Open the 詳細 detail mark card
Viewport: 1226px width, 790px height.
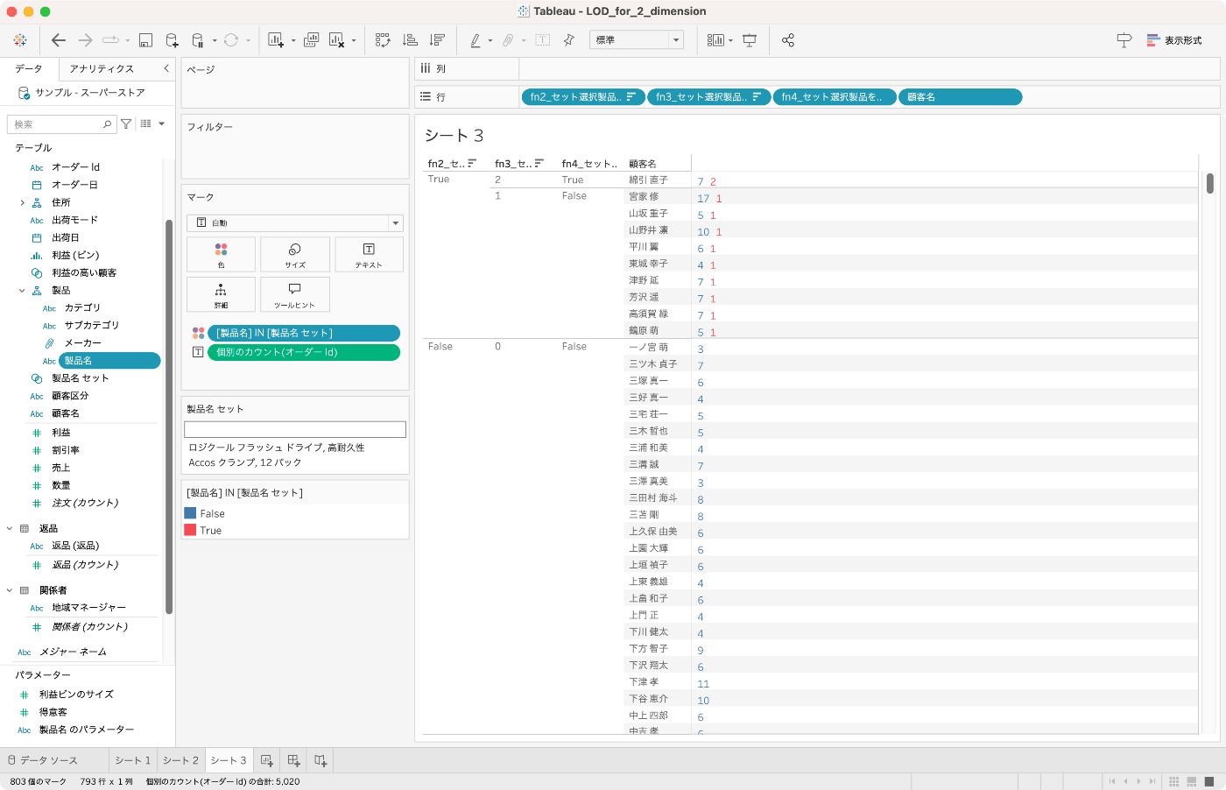pyautogui.click(x=221, y=294)
